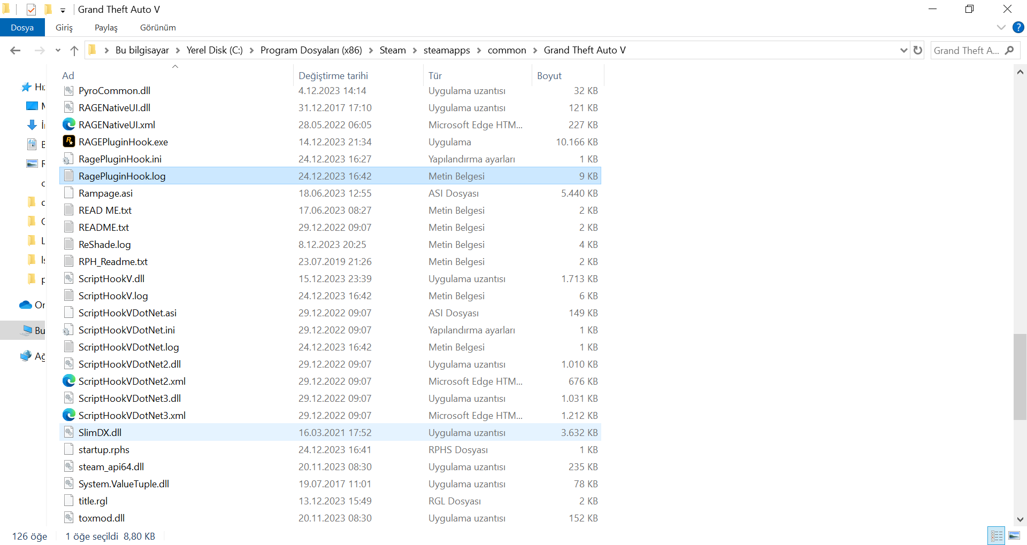
Task: Click the steamapps breadcrumb in the address bar
Action: point(447,50)
